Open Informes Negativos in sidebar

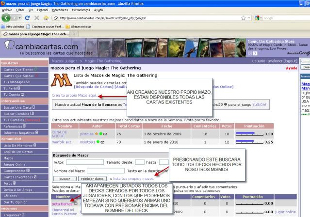coord(24,133)
